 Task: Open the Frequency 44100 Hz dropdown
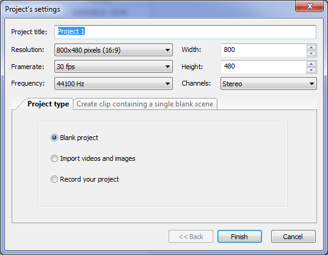click(x=114, y=84)
